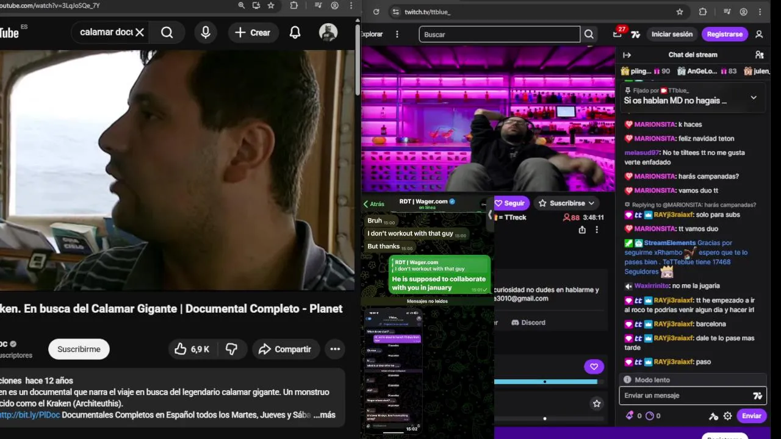This screenshot has width=781, height=439.
Task: Open the Suscribirse dropdown on Twitch
Action: 567,203
